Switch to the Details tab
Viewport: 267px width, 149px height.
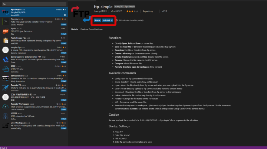pos(75,29)
